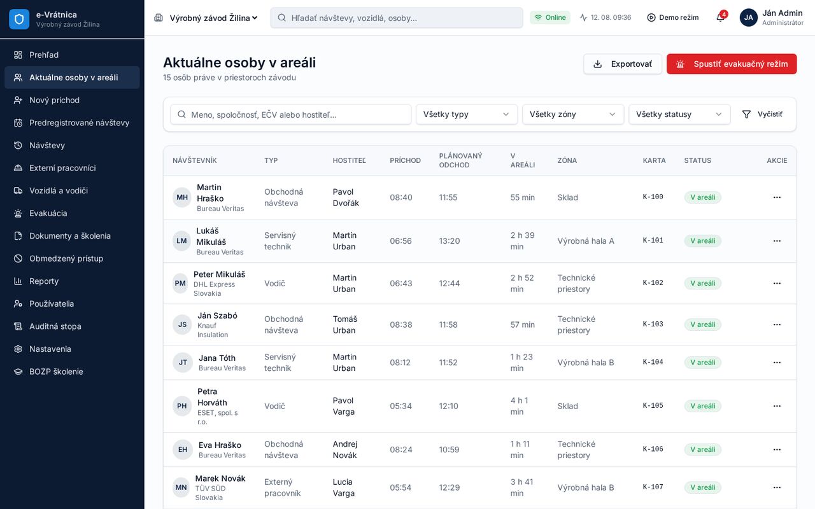
Task: Go to Nový príchod in the sidebar
Action: tap(72, 100)
